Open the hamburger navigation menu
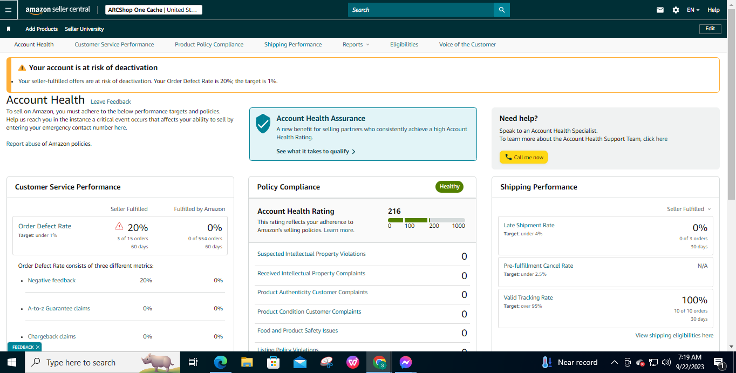Image resolution: width=736 pixels, height=373 pixels. (8, 10)
